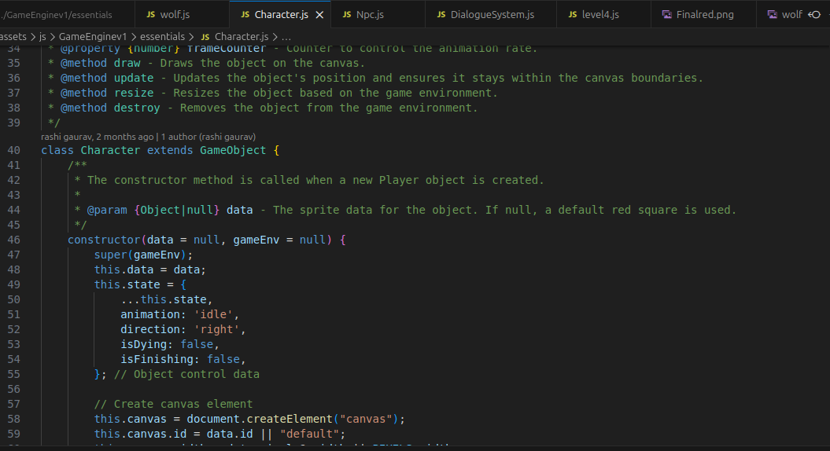Click the JS icon on the Npc.js tab
Screen dimensions: 830x451
point(347,15)
